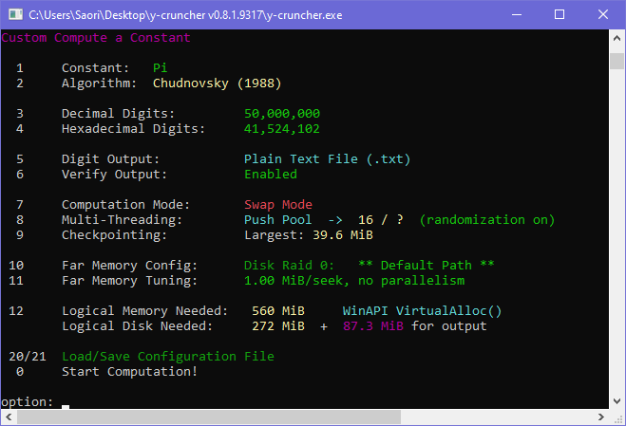Select the Start Computation! entry
Viewport: 626px width, 426px height.
tap(129, 371)
